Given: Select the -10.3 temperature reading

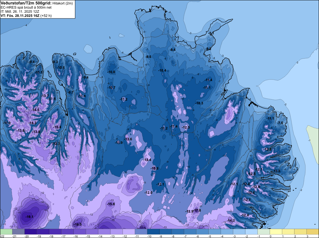Looking at the screenshot, I should tap(199, 103).
